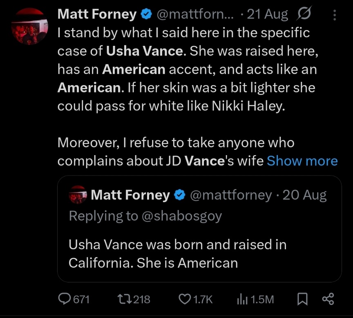Image resolution: width=353 pixels, height=318 pixels.
Task: Open the share icon
Action: [328, 299]
